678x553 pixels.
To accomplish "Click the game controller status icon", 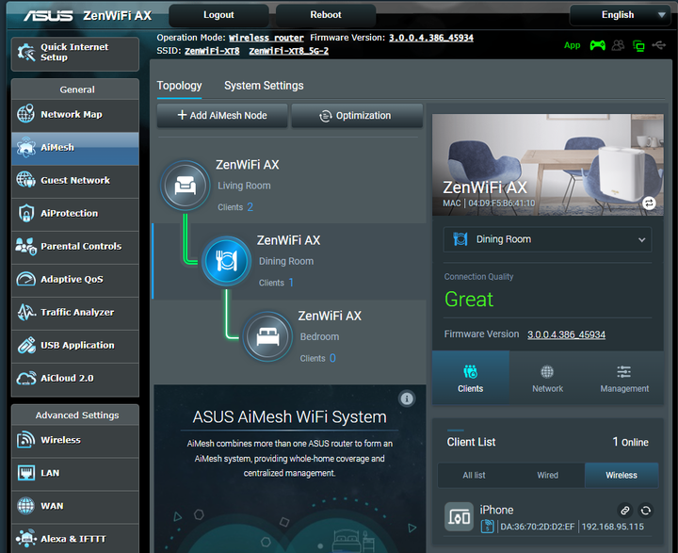I will [598, 45].
